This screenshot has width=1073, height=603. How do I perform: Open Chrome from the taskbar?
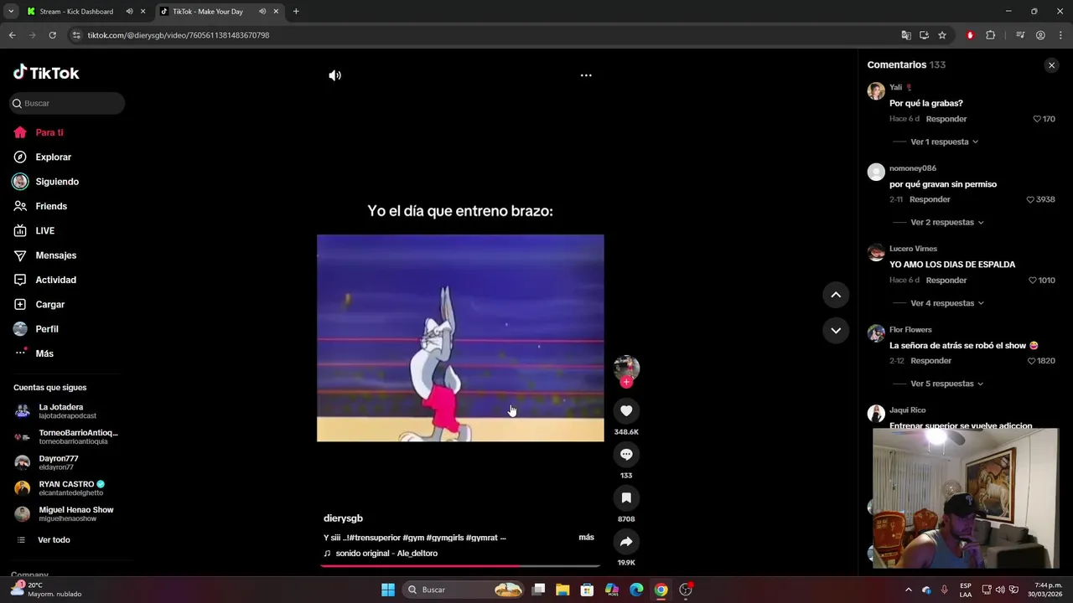pyautogui.click(x=661, y=590)
